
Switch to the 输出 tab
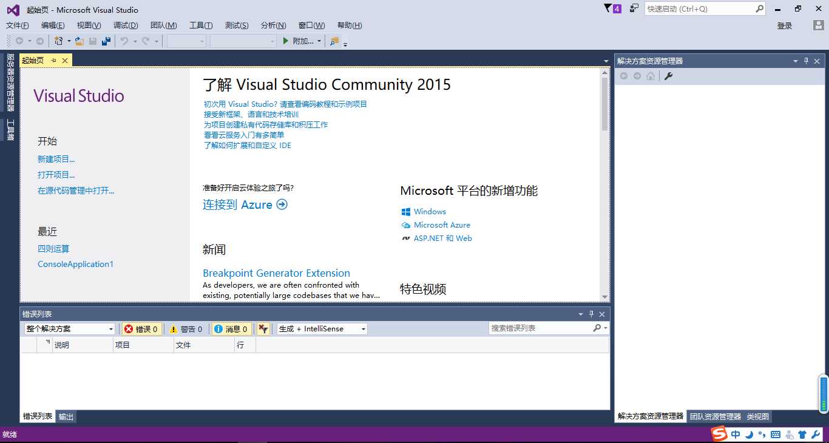(66, 417)
